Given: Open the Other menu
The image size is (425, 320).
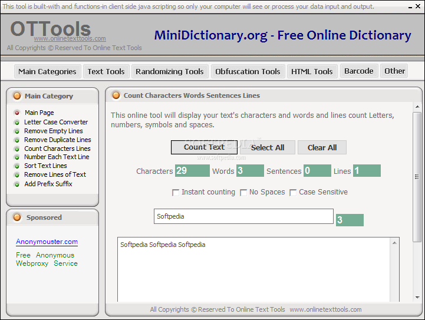Looking at the screenshot, I should click(394, 71).
